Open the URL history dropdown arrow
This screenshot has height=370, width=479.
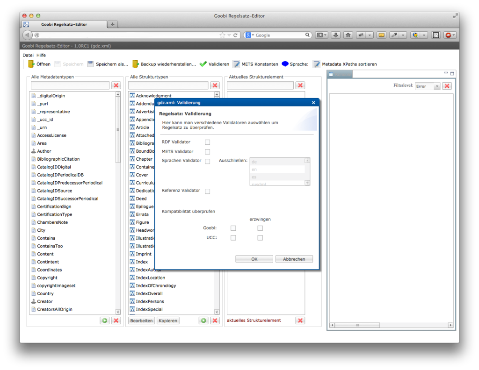tap(229, 35)
